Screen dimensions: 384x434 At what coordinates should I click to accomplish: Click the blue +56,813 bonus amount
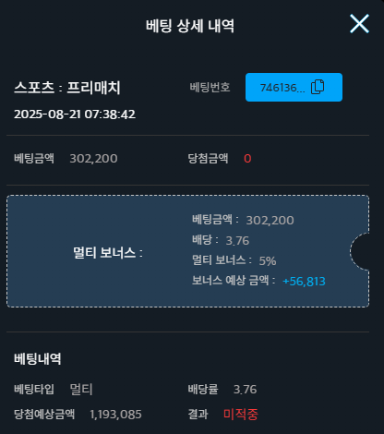304,281
